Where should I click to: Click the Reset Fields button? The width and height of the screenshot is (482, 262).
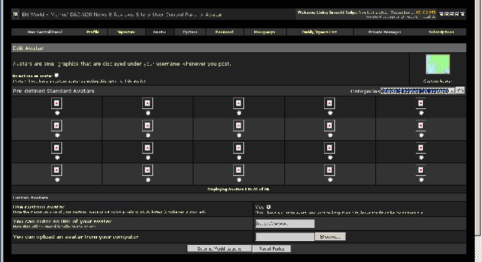pos(272,249)
